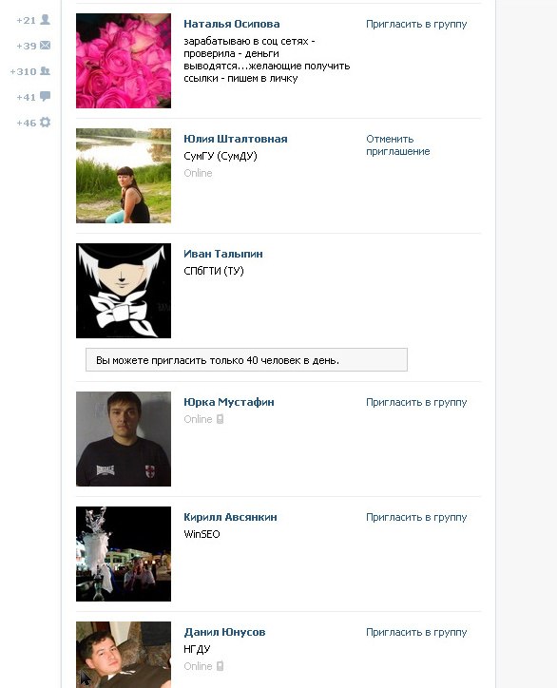Image resolution: width=557 pixels, height=688 pixels.
Task: Cancel the invitation for Юлия Шталтовная
Action: click(397, 145)
